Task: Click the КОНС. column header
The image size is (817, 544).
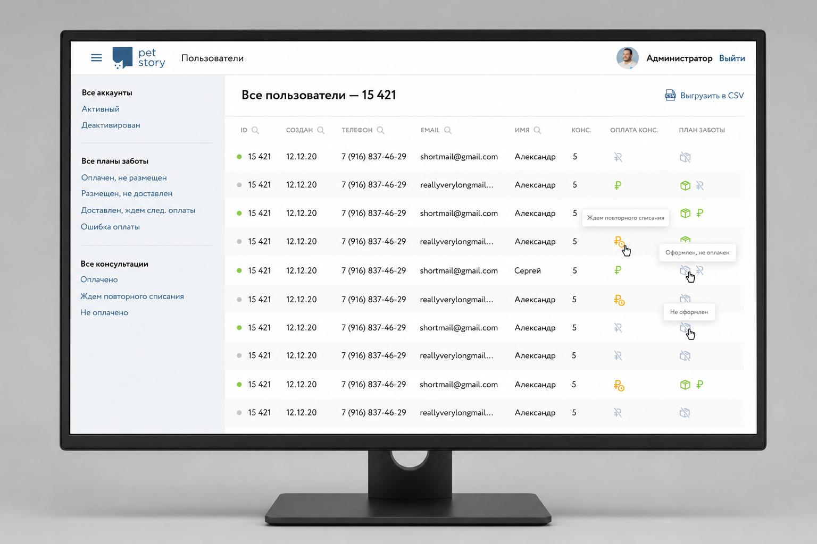Action: click(581, 130)
